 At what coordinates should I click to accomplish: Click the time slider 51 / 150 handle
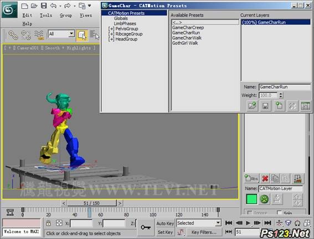[x=92, y=203]
